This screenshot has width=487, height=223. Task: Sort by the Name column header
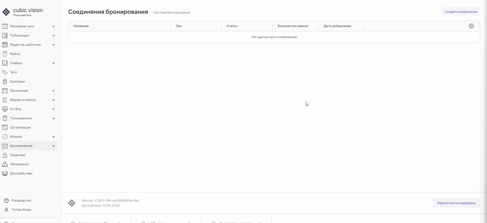tap(81, 26)
